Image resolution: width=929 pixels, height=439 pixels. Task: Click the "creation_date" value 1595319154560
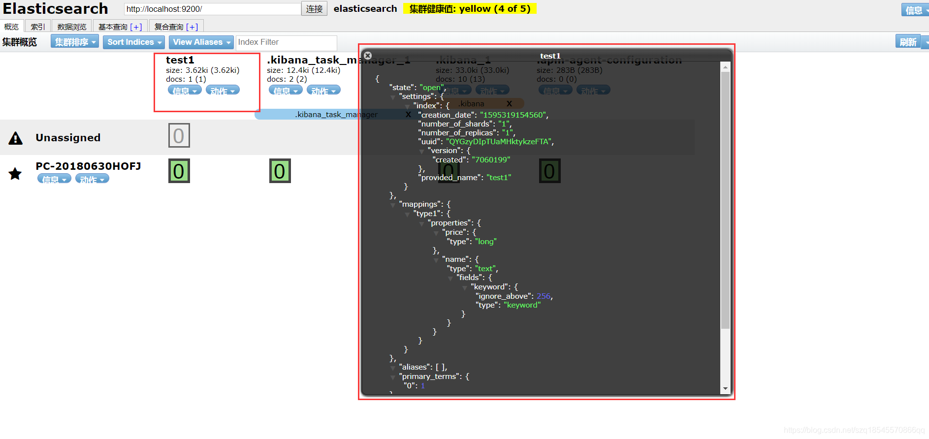click(513, 115)
